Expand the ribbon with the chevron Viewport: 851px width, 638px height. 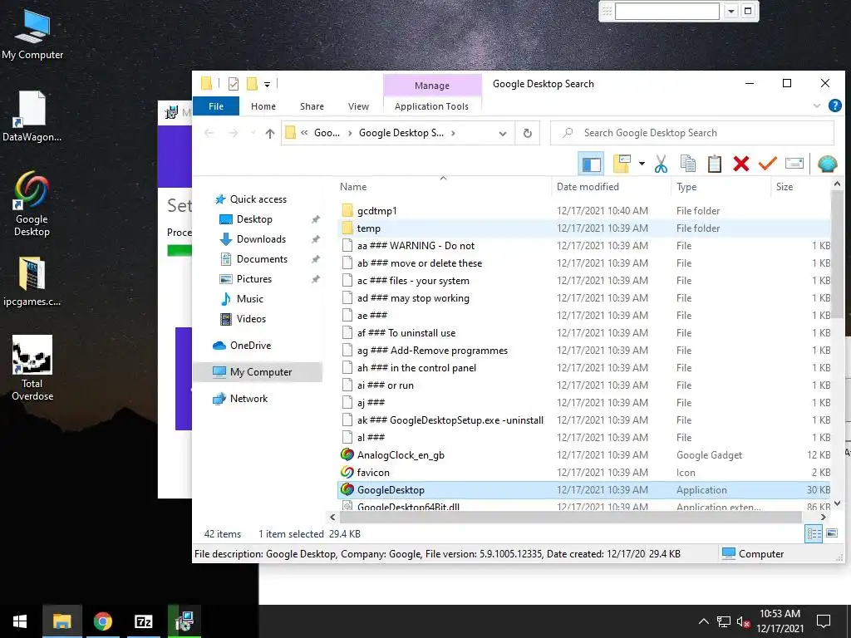pos(816,106)
